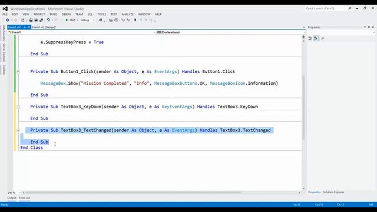
Task: Comment out the selected lines
Action: pyautogui.click(x=123, y=20)
